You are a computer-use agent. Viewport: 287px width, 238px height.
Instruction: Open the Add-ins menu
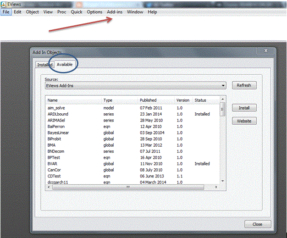point(115,12)
